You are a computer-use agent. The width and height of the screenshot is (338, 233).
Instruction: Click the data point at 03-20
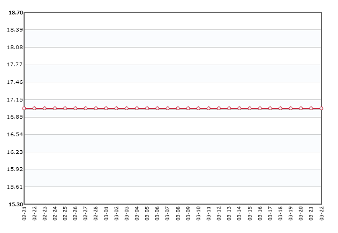point(301,108)
